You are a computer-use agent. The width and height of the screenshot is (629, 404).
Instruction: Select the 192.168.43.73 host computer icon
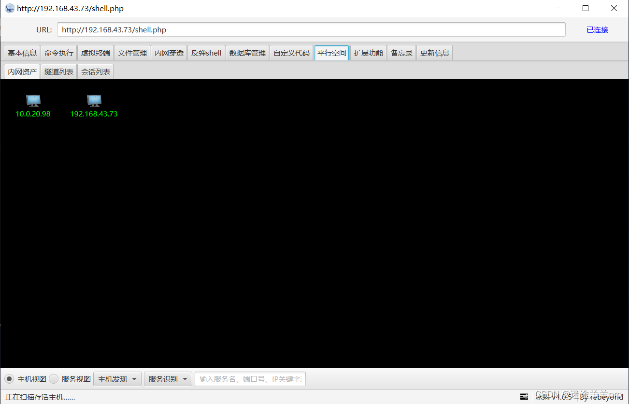click(x=94, y=101)
